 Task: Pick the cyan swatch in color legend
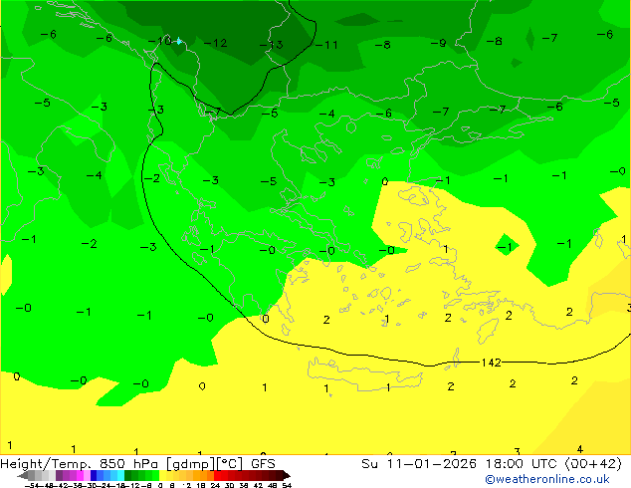pyautogui.click(x=121, y=476)
